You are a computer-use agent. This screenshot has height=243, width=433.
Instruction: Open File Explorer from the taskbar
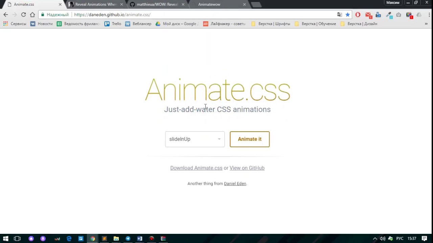tap(116, 239)
